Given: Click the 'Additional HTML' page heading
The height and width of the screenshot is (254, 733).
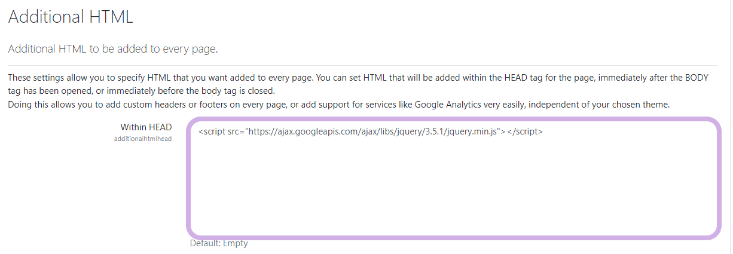Looking at the screenshot, I should [x=71, y=17].
